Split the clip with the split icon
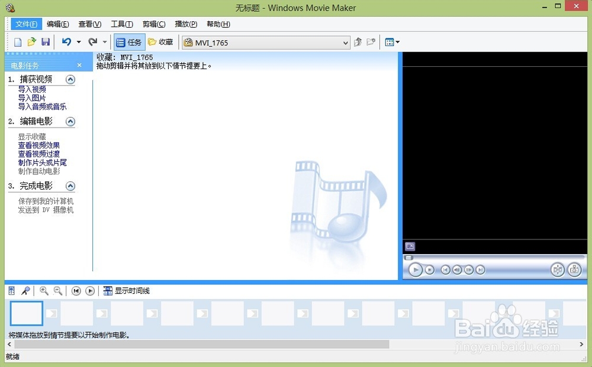This screenshot has width=592, height=367. (557, 270)
